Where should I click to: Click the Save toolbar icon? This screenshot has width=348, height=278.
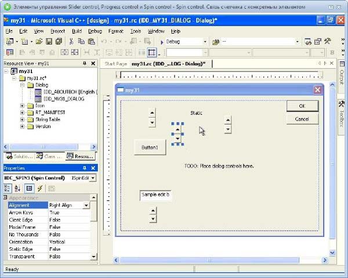[49, 42]
